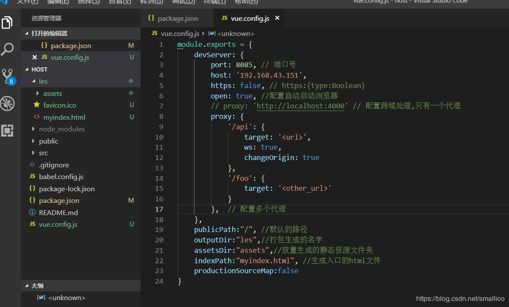
Task: Expand the node_modules folder
Action: pos(33,129)
